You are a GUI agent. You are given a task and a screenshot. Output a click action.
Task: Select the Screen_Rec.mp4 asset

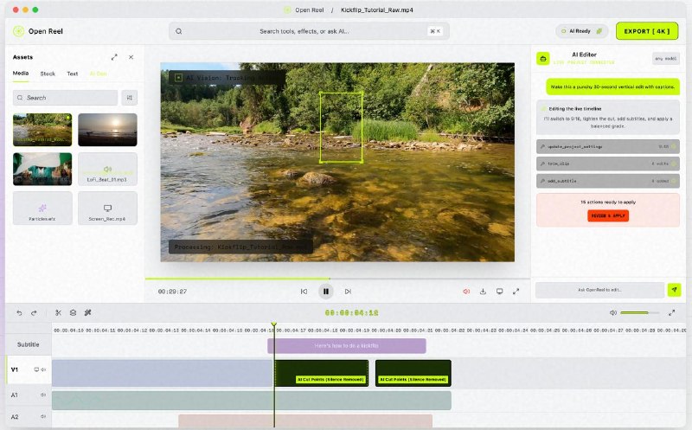pos(107,208)
